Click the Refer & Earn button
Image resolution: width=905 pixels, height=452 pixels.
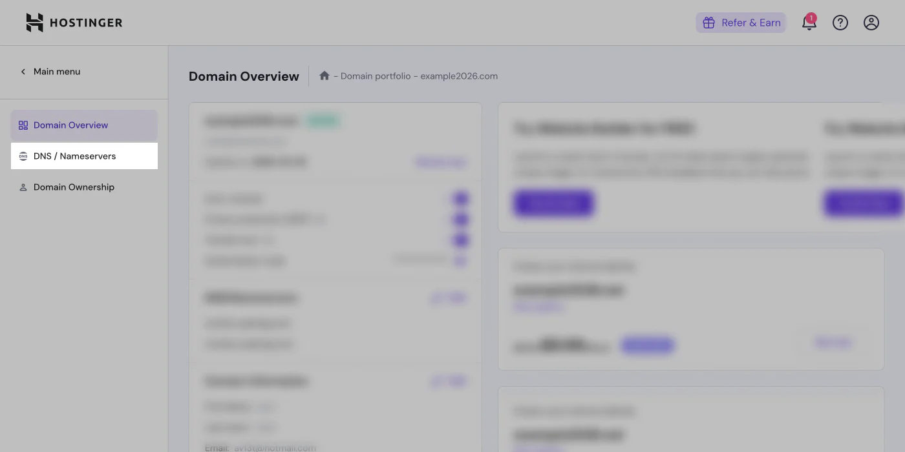pyautogui.click(x=741, y=22)
